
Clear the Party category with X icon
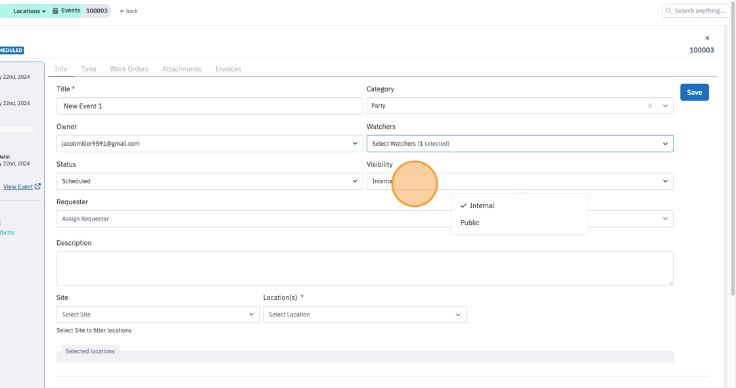pyautogui.click(x=650, y=106)
